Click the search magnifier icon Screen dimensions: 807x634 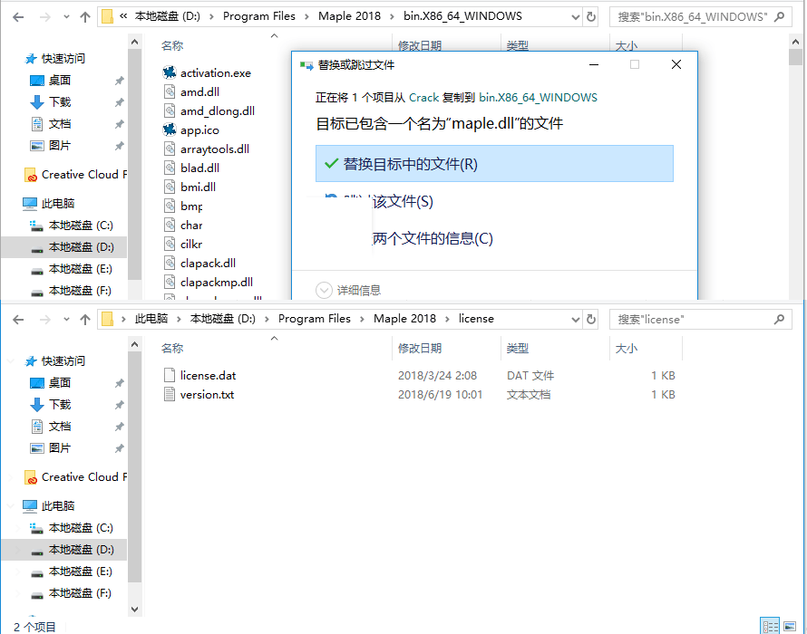click(x=778, y=16)
